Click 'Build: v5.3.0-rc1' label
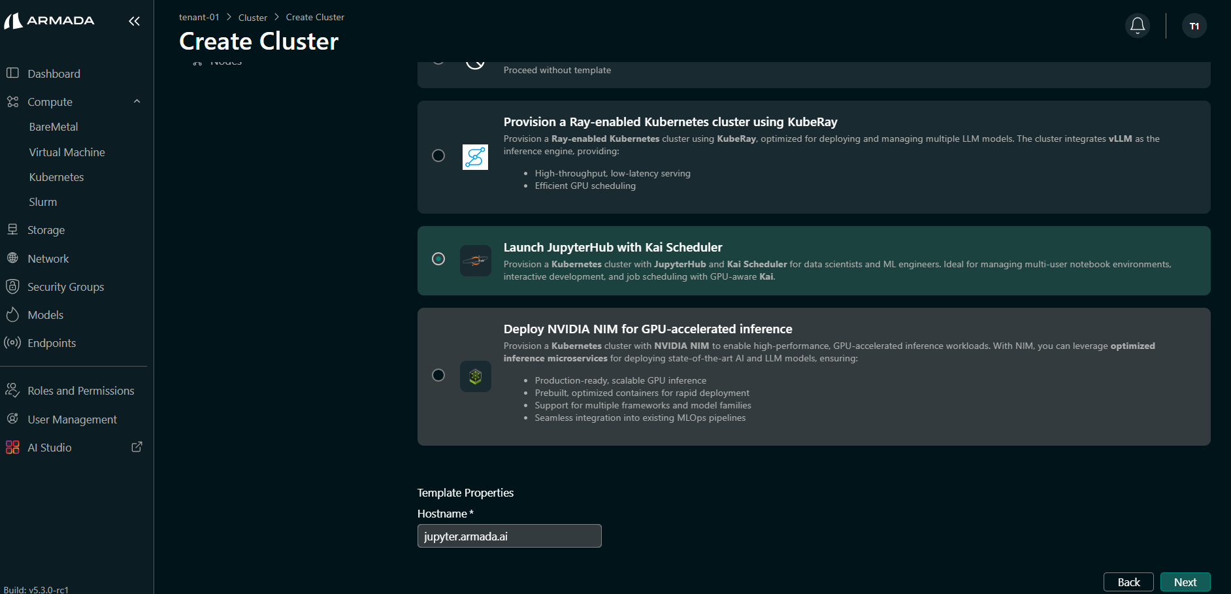Viewport: 1231px width, 594px height. (x=36, y=589)
